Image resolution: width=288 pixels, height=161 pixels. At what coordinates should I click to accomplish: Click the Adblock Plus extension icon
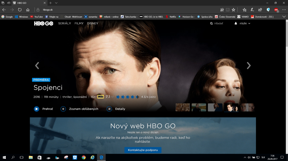276,10
